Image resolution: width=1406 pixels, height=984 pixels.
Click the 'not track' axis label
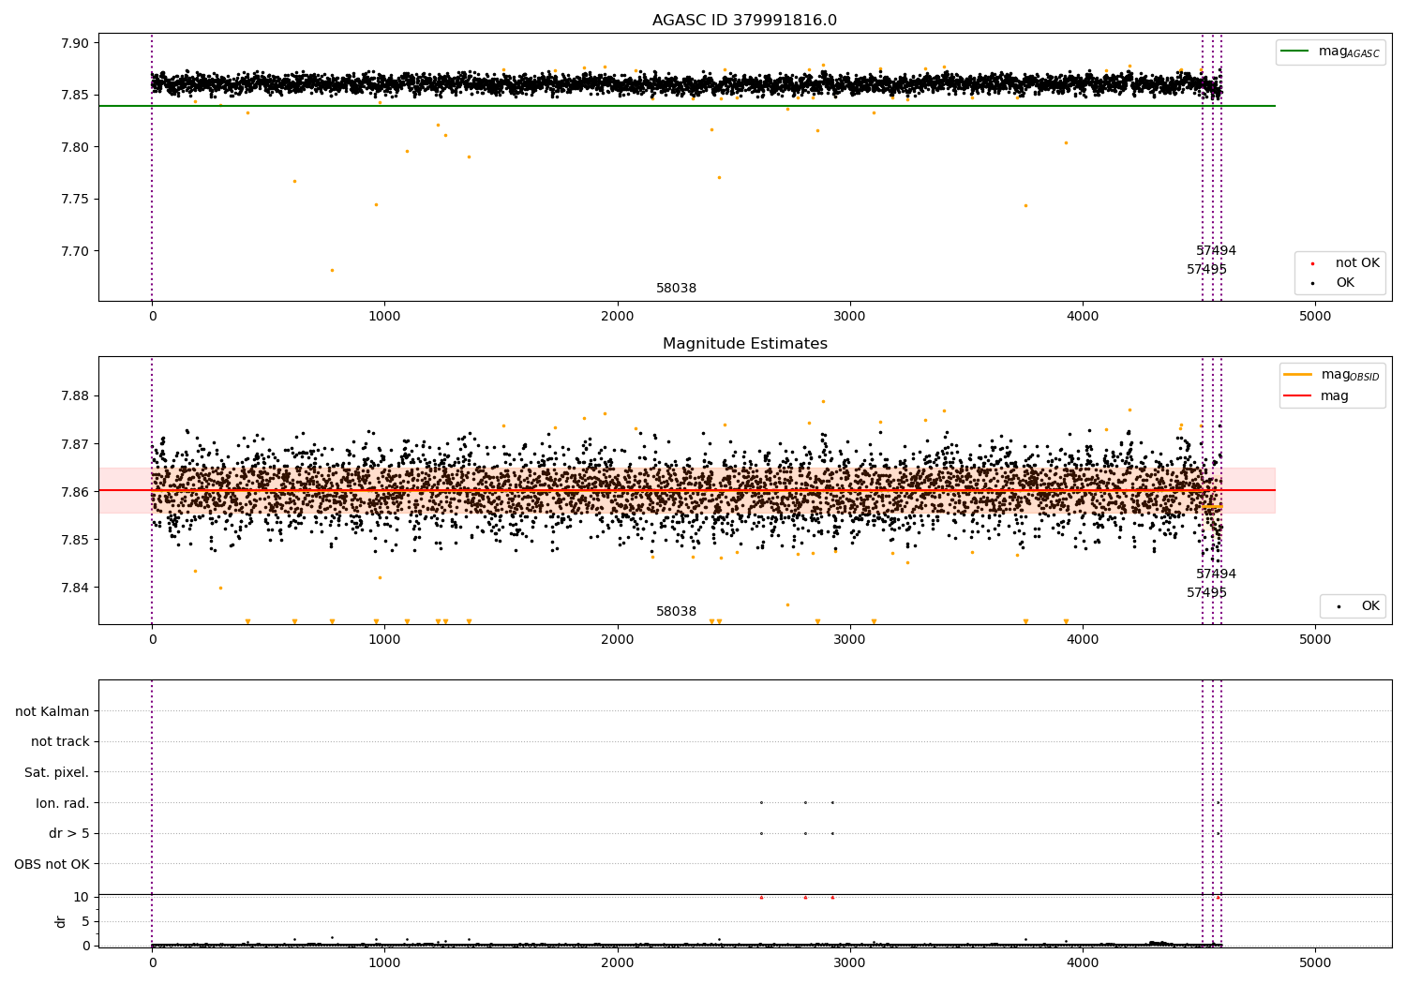(x=60, y=741)
